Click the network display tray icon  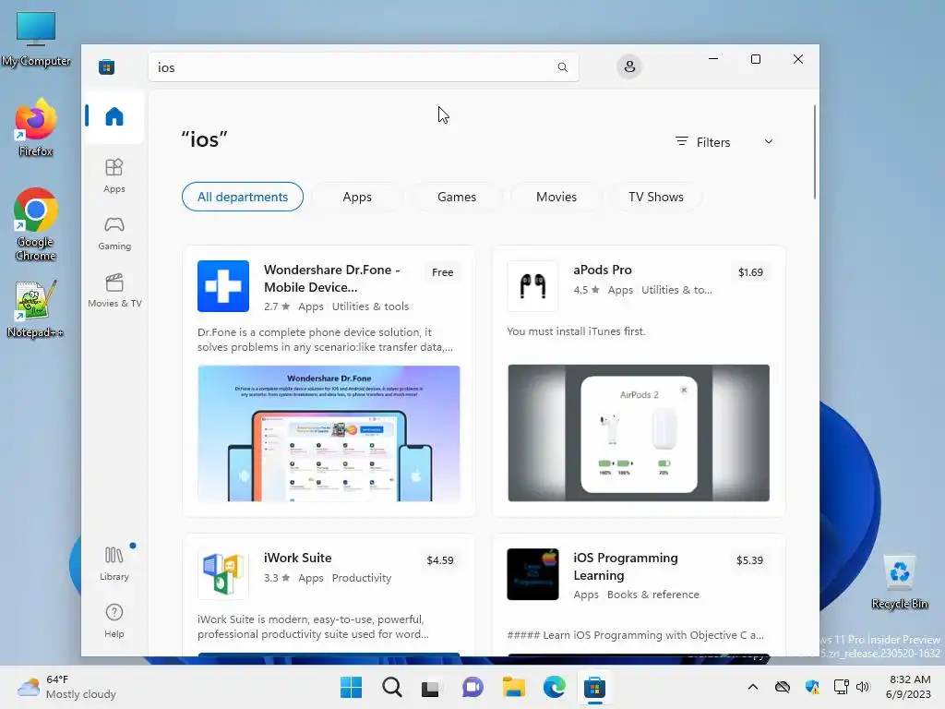[842, 687]
